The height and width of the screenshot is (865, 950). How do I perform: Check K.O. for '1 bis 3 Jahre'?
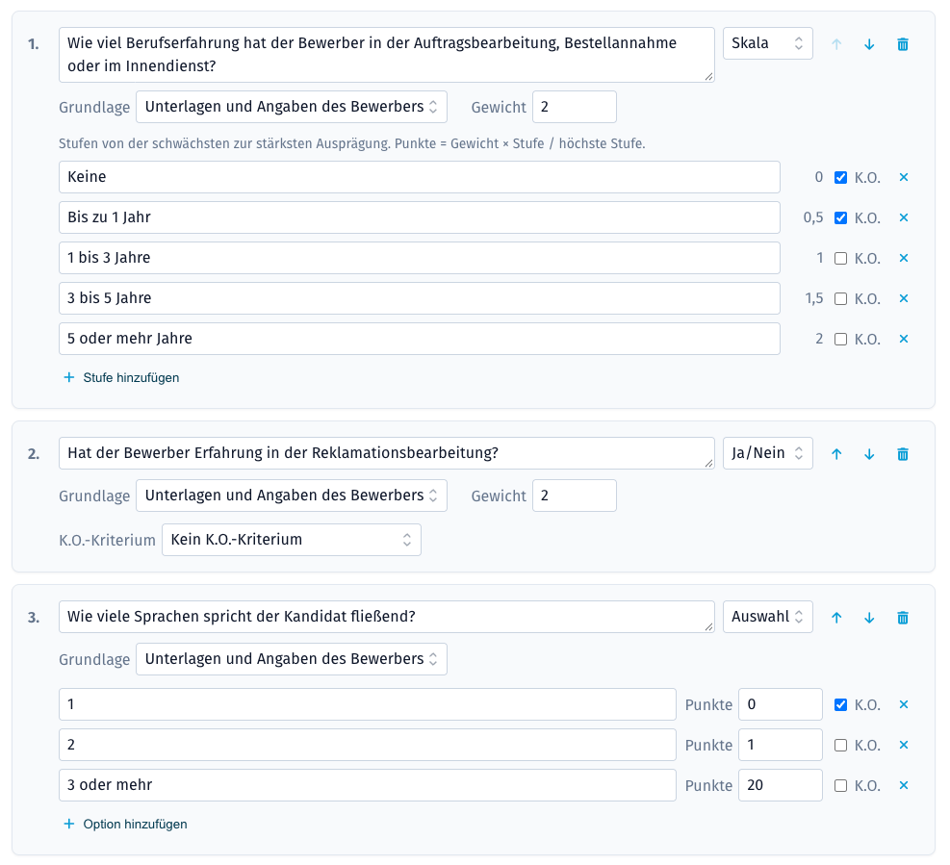click(840, 259)
